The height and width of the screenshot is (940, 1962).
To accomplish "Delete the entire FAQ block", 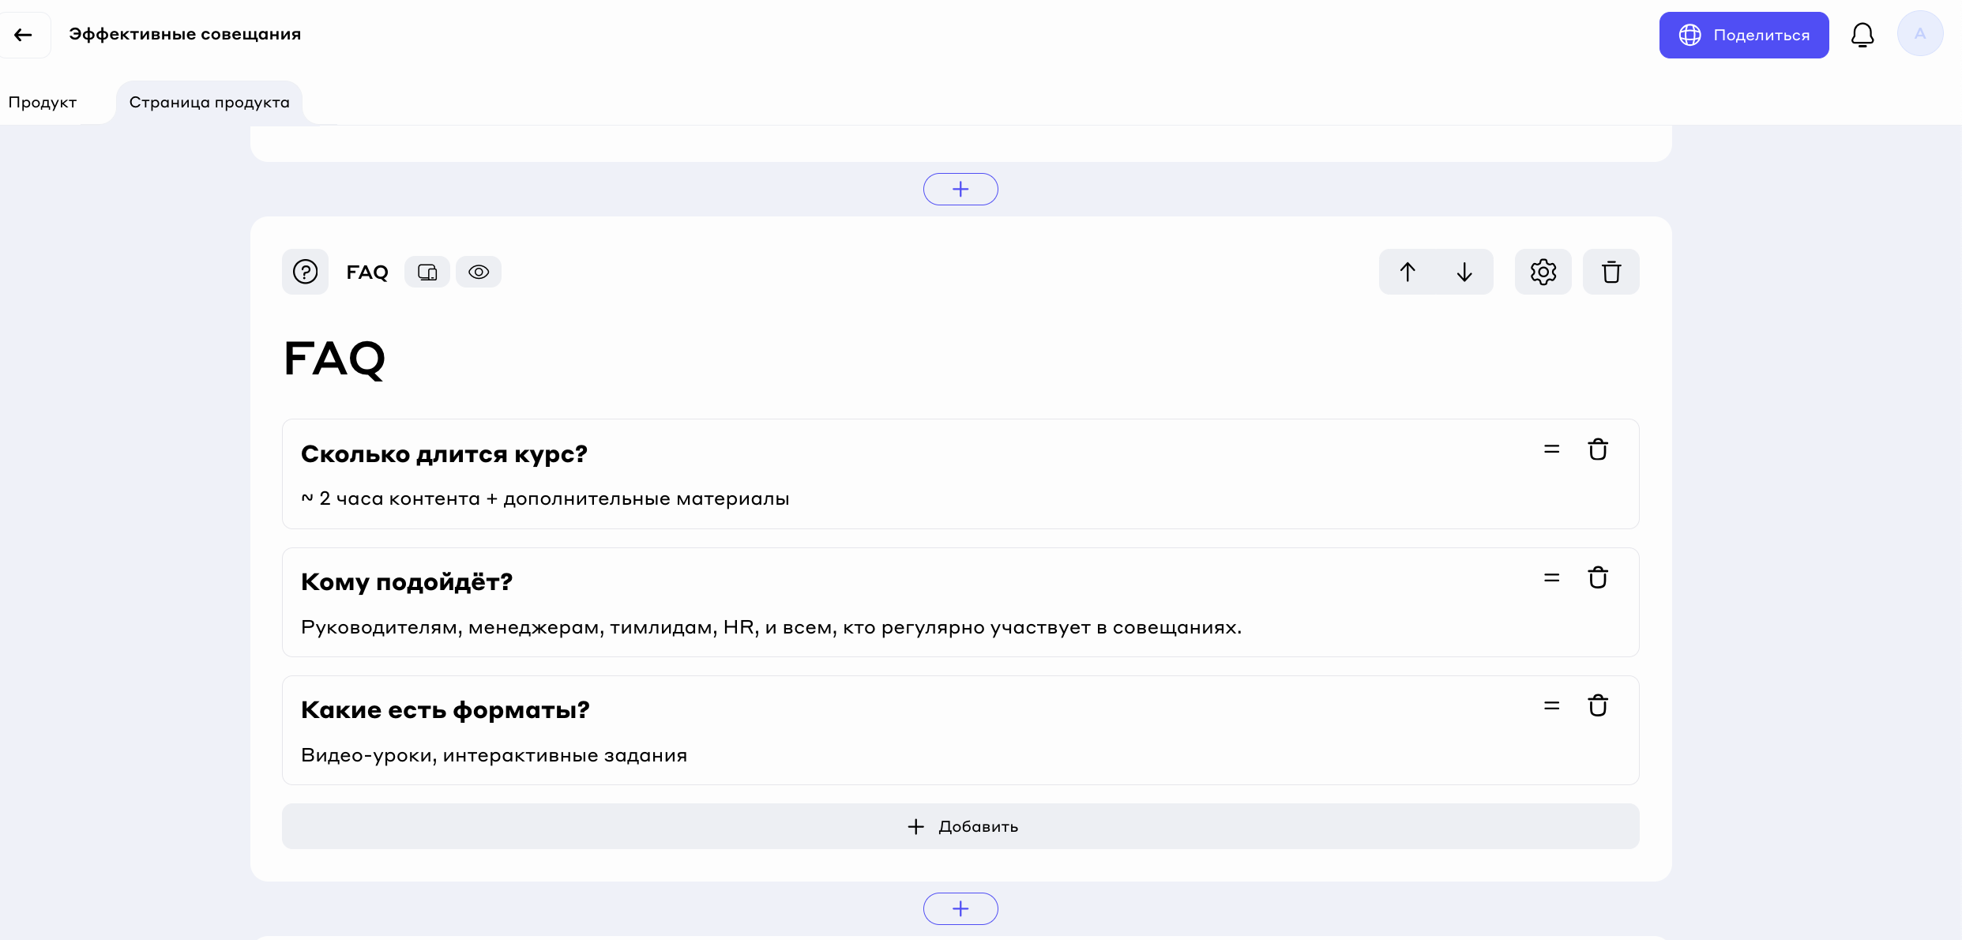I will (x=1611, y=272).
